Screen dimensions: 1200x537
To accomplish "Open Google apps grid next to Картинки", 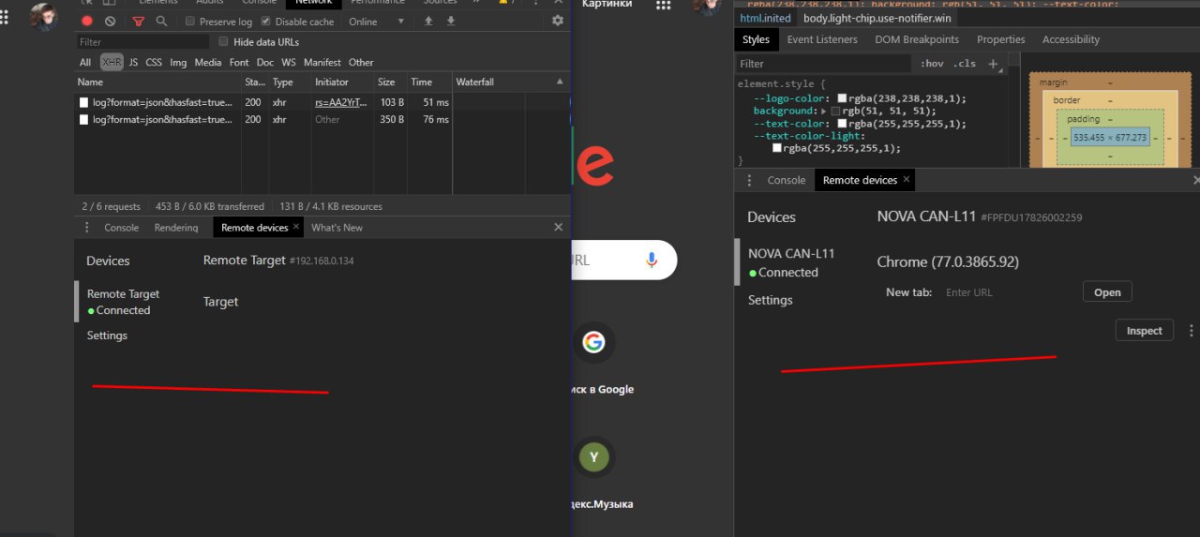I will pos(664,5).
